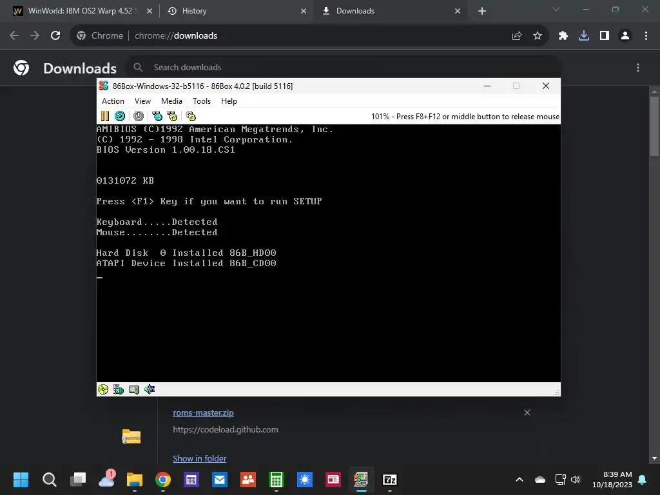Open Windows Start menu
This screenshot has height=495, width=660.
point(21,480)
